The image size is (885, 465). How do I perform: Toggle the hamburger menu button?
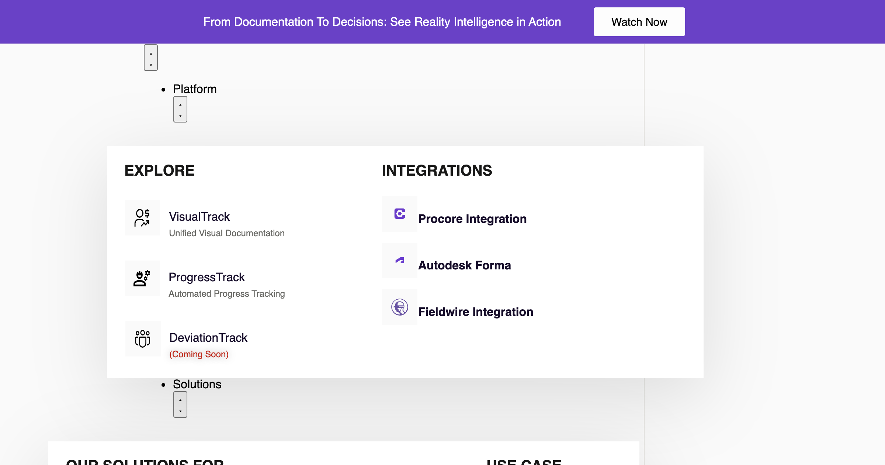click(151, 58)
